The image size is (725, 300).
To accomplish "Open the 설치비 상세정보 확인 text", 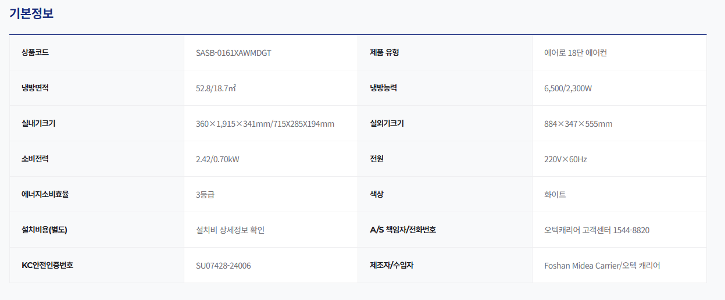I will [230, 230].
